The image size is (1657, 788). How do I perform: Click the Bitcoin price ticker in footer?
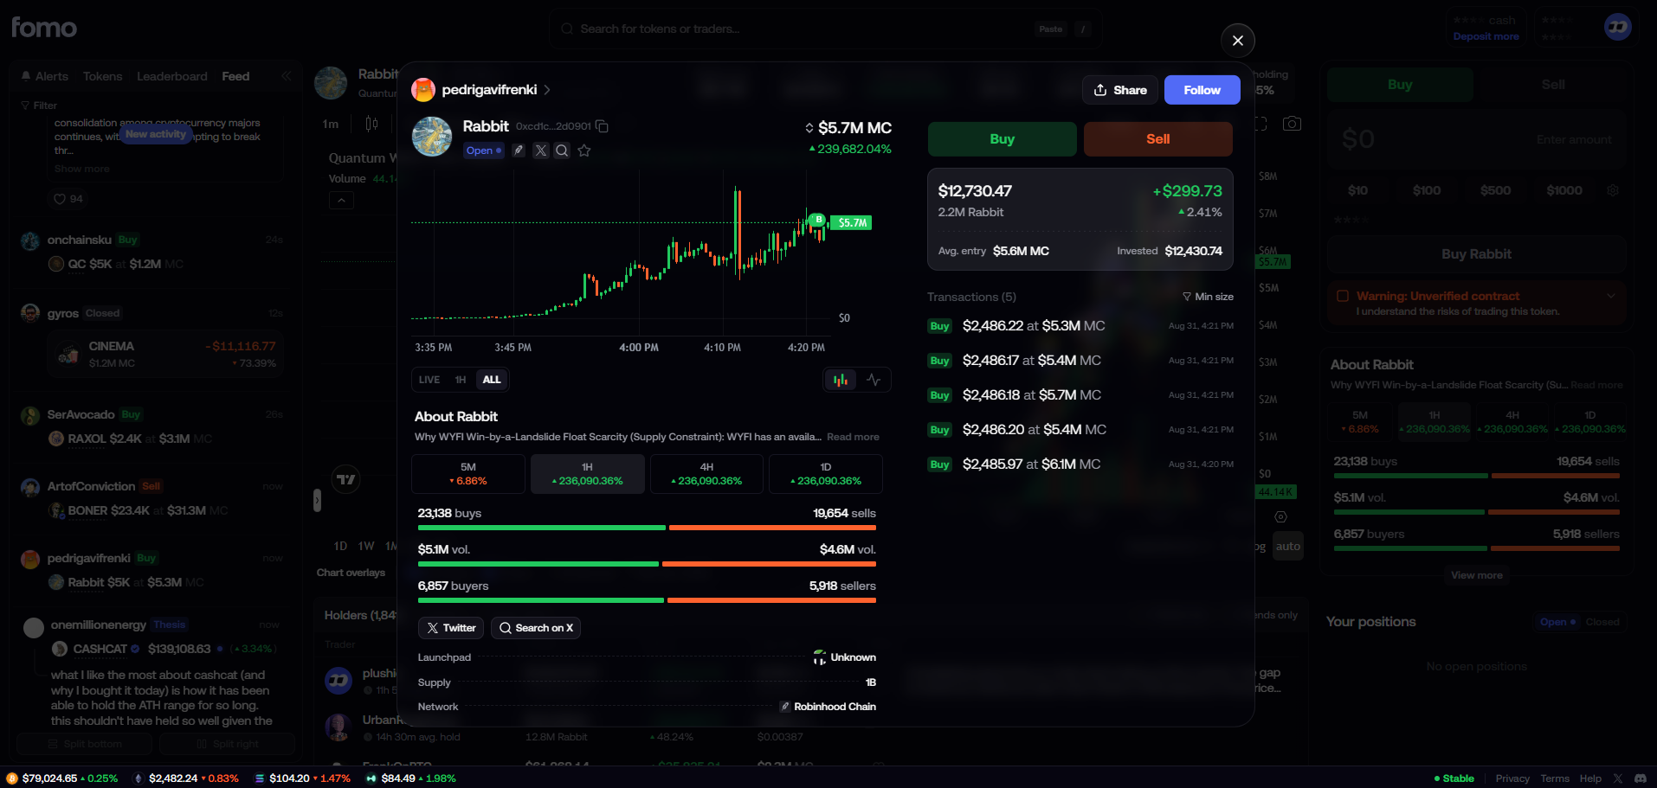coord(61,778)
